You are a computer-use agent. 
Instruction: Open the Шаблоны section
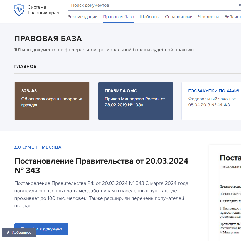coord(149,17)
